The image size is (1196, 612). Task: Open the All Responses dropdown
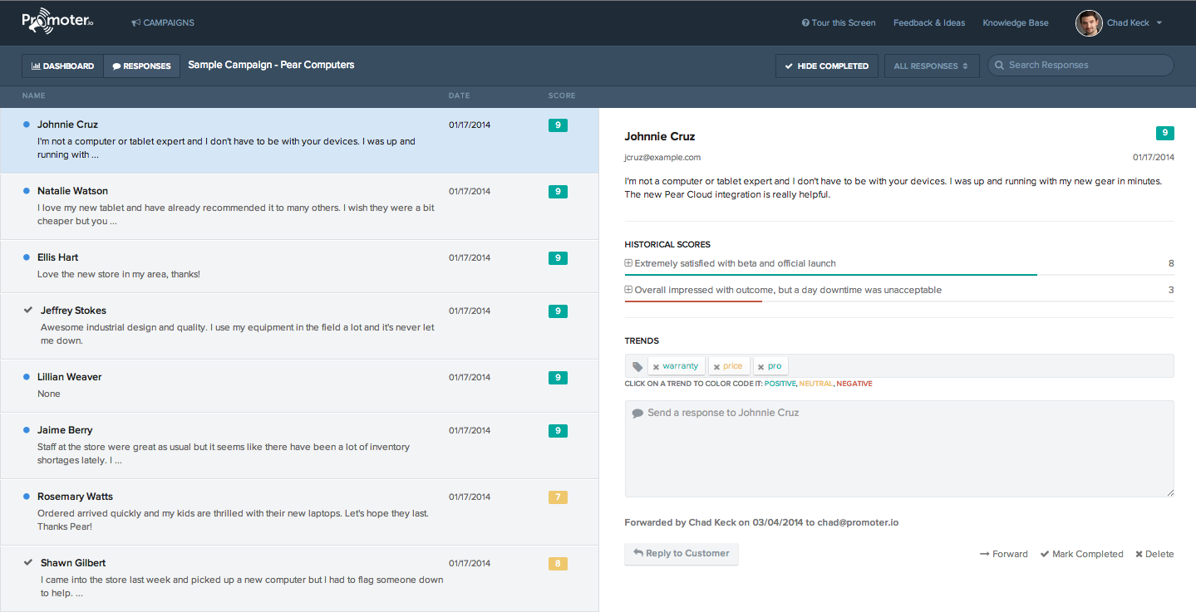tap(930, 66)
